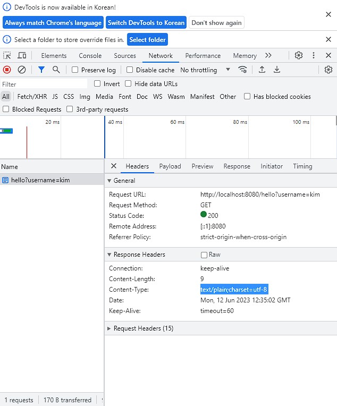The width and height of the screenshot is (337, 406).
Task: Click the Name column header
Action: [x=52, y=166]
